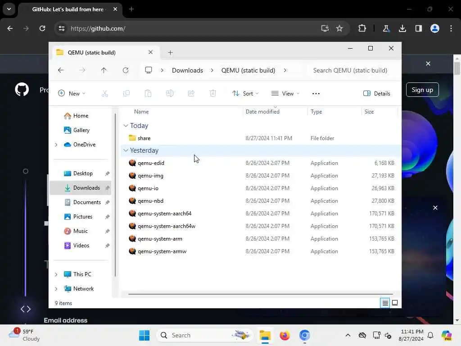Open the New item dropdown
The image size is (461, 346).
point(72,94)
